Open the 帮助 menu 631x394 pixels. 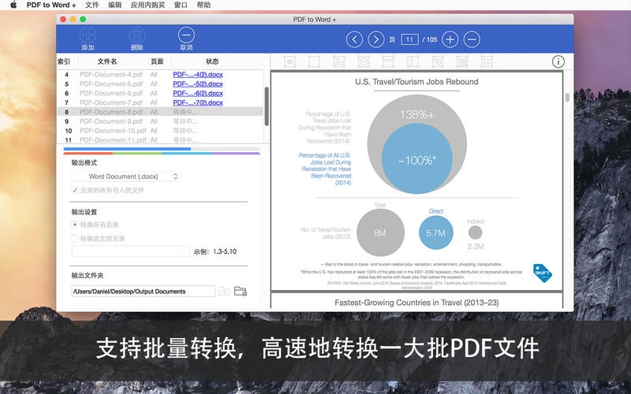pyautogui.click(x=203, y=5)
